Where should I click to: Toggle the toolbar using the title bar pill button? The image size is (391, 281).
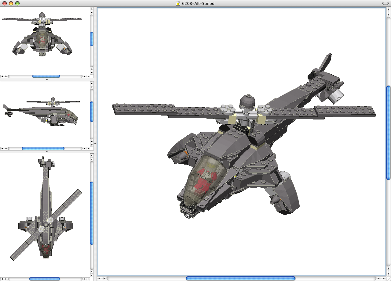pyautogui.click(x=385, y=3)
